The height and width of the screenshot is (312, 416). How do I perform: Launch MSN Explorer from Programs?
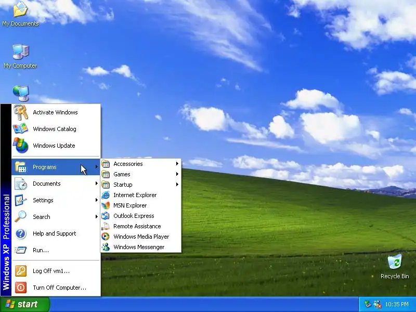click(x=141, y=205)
